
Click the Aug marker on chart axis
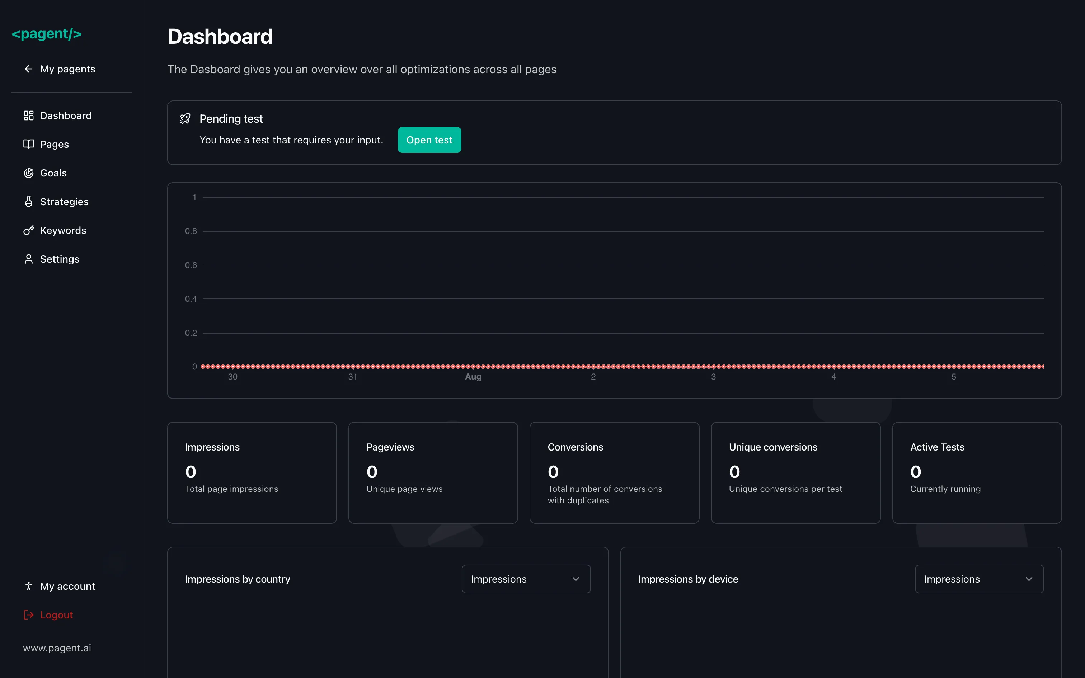click(x=473, y=377)
